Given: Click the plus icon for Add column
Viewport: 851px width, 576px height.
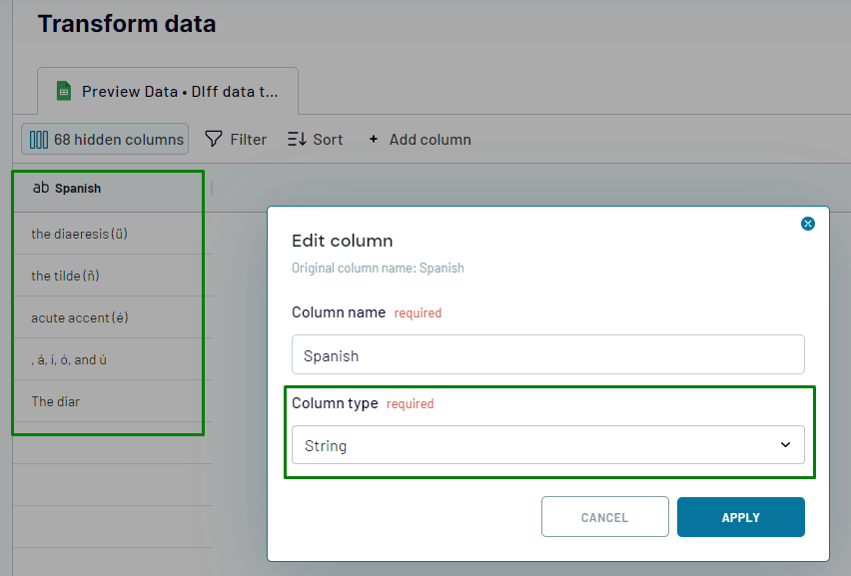Looking at the screenshot, I should click(374, 139).
